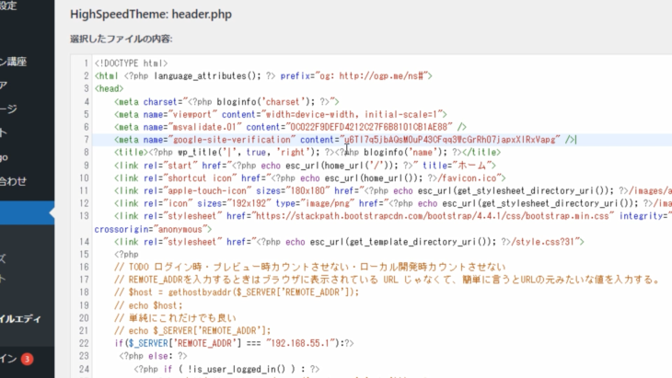Select the highlighted blue active sidebar item
The height and width of the screenshot is (378, 672).
pos(27,212)
